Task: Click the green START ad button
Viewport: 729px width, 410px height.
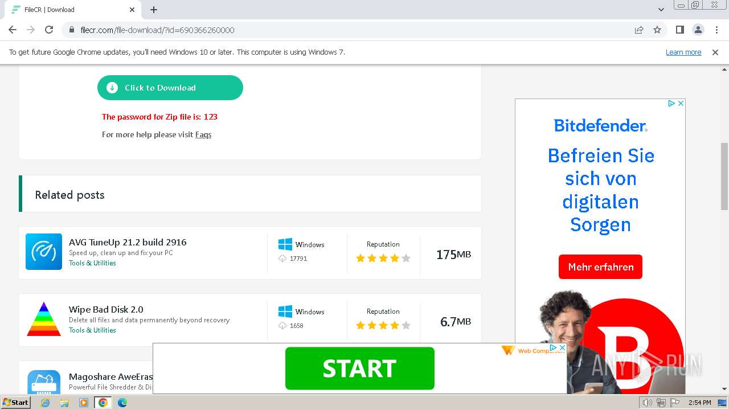Action: click(360, 368)
